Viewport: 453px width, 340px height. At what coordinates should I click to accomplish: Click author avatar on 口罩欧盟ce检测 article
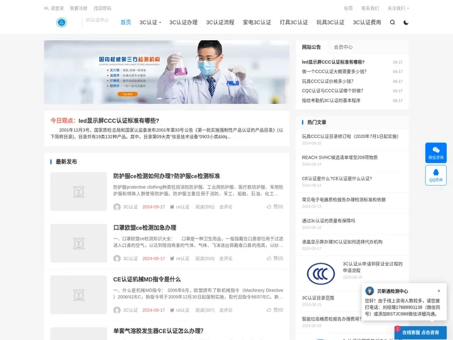(x=117, y=258)
